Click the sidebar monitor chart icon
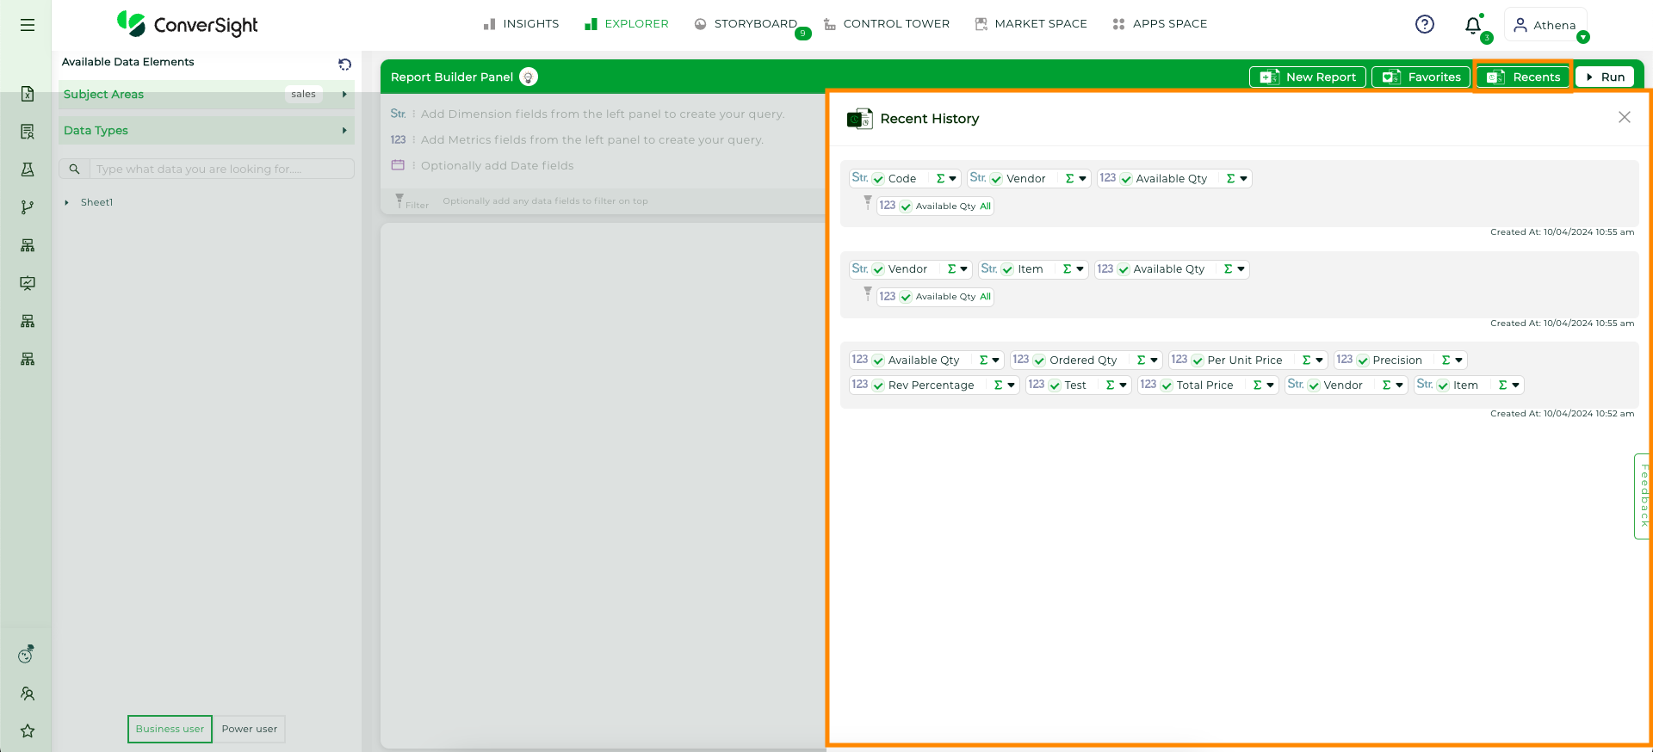This screenshot has height=752, width=1653. coord(28,283)
